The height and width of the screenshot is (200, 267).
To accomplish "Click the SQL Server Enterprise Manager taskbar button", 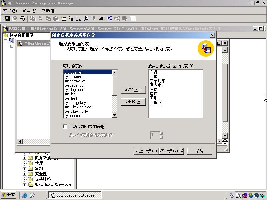I will [x=75, y=195].
